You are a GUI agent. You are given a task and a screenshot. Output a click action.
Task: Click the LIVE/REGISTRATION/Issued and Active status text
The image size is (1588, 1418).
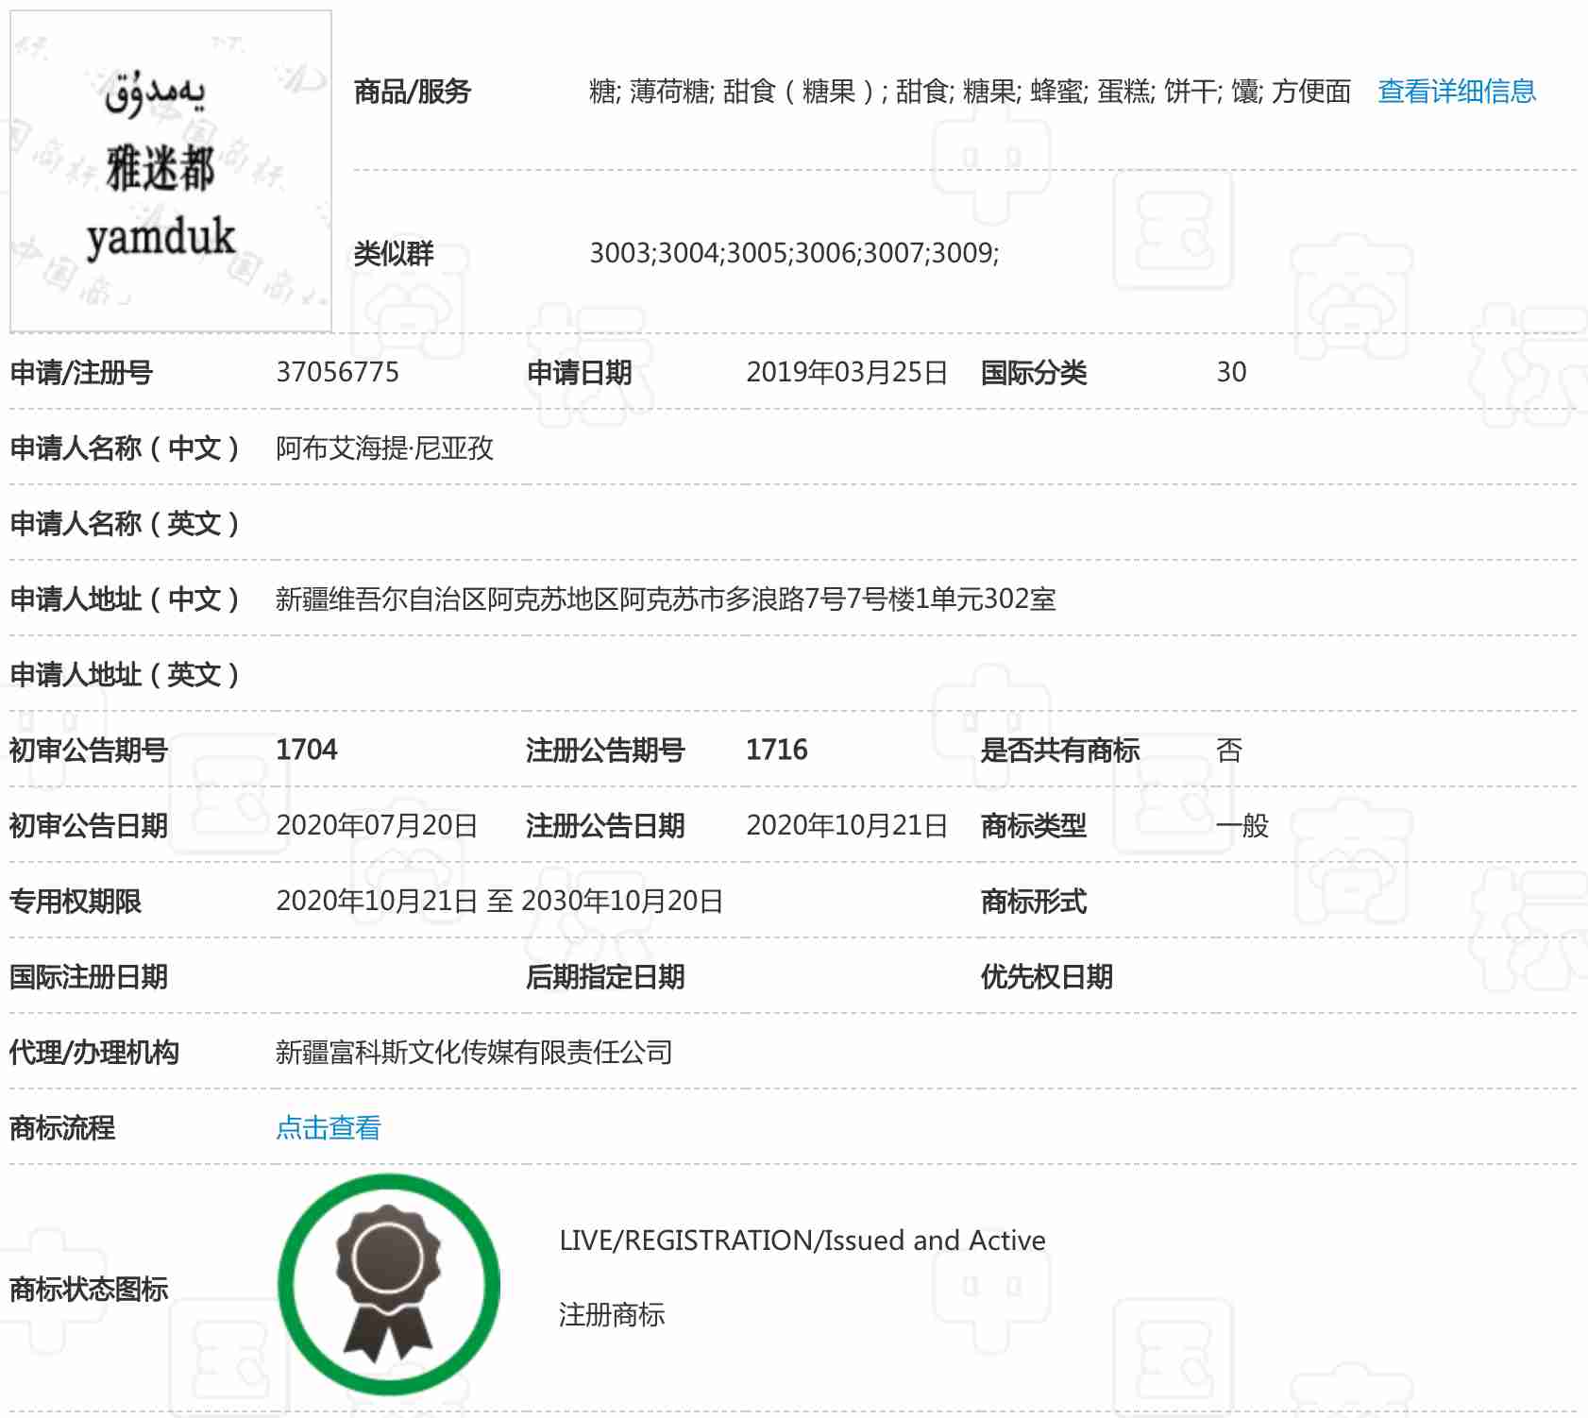(x=802, y=1240)
